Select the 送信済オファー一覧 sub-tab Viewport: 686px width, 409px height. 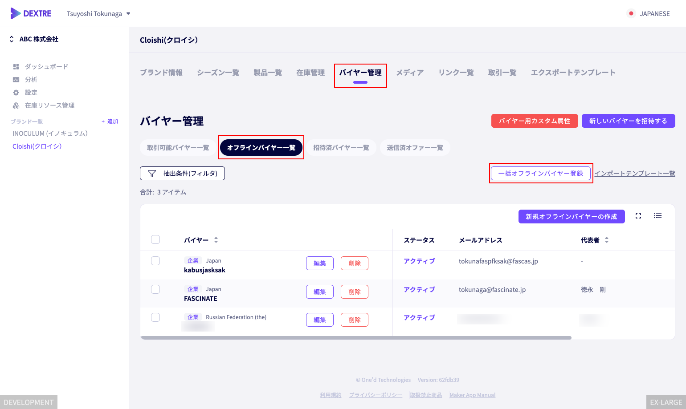point(415,148)
